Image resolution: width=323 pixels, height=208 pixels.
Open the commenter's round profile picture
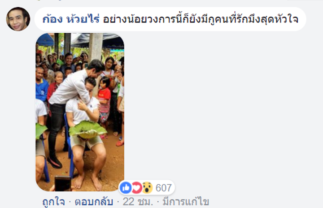tap(18, 19)
